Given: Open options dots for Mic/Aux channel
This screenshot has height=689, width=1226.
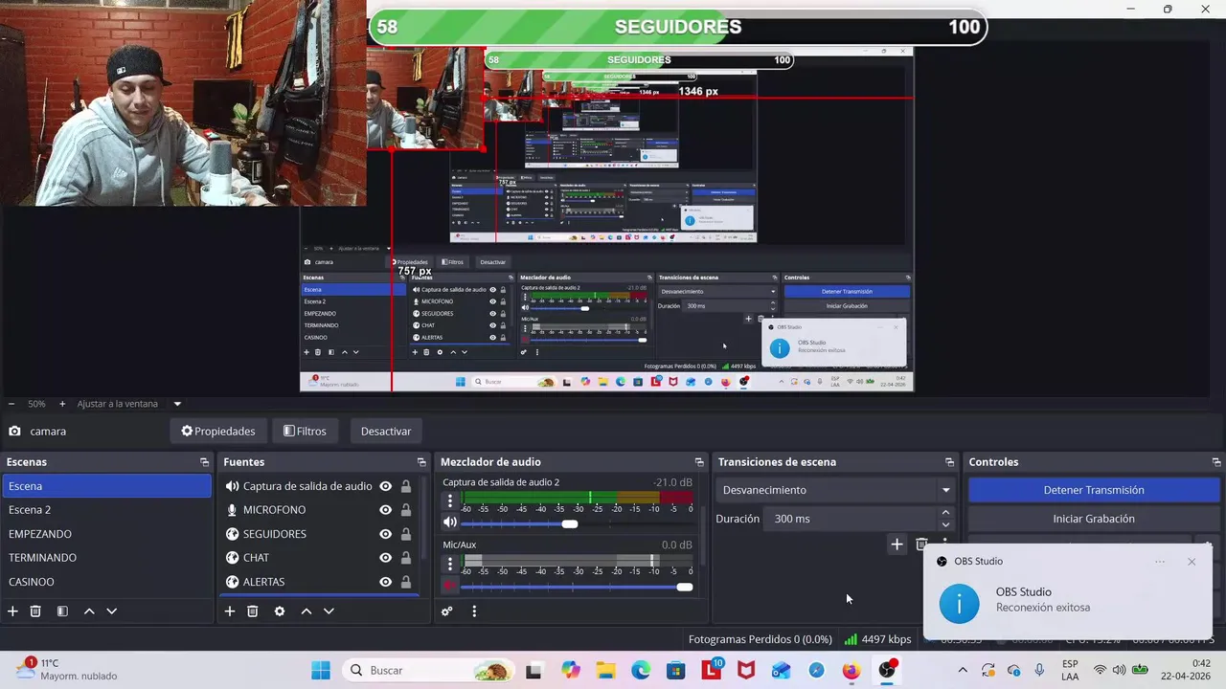Looking at the screenshot, I should coord(450,564).
